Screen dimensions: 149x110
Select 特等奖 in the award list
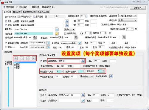click(x=25, y=62)
